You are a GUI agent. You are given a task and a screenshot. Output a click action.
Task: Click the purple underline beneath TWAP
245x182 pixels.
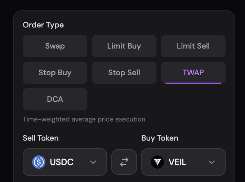coord(193,83)
